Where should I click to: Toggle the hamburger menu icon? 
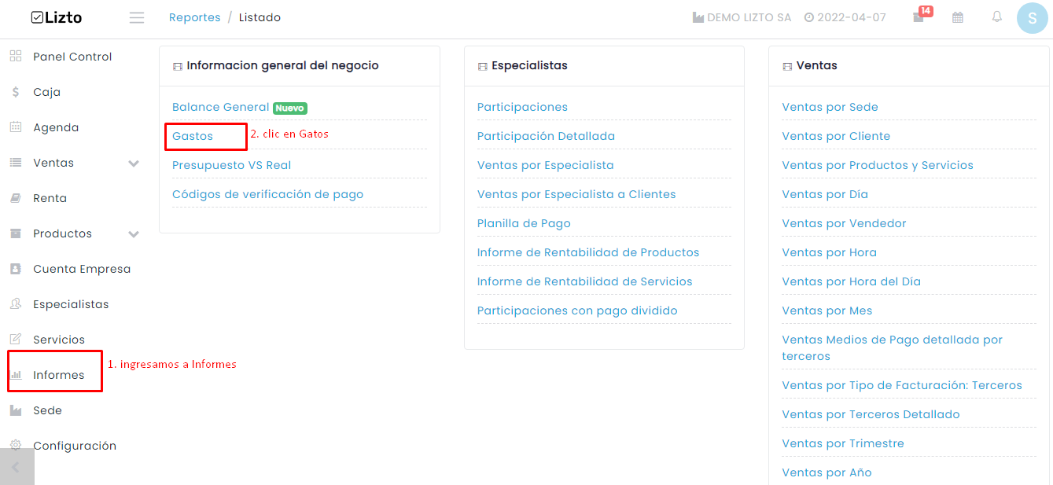pyautogui.click(x=137, y=17)
